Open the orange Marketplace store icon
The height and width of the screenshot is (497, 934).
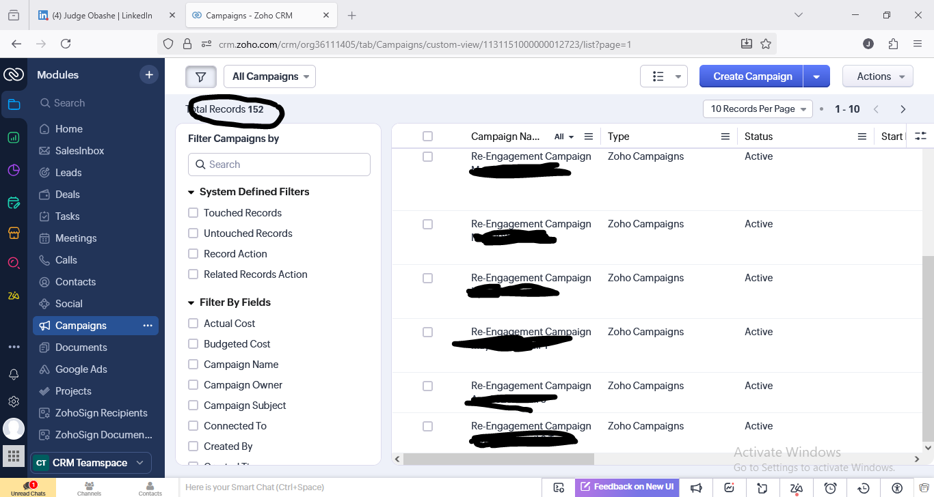[14, 233]
